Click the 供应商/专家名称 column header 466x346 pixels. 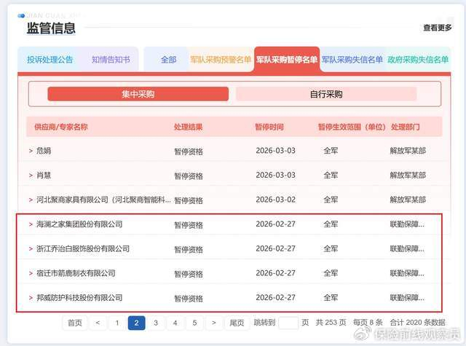point(61,127)
